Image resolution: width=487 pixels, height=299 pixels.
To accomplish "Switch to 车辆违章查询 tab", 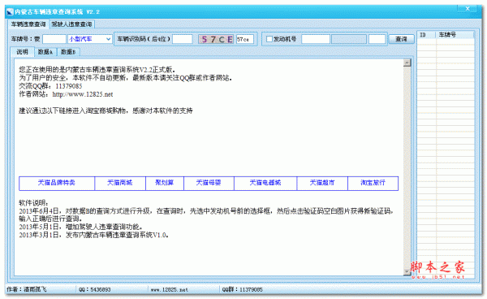I will (28, 24).
